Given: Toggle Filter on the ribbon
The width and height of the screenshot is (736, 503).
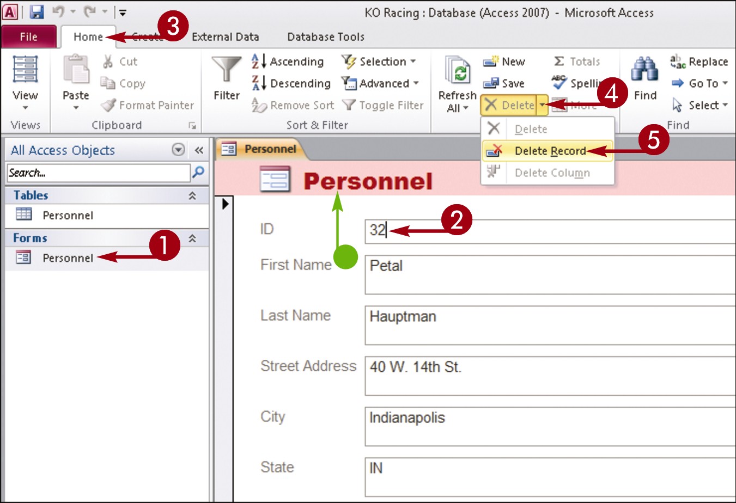Looking at the screenshot, I should [382, 105].
